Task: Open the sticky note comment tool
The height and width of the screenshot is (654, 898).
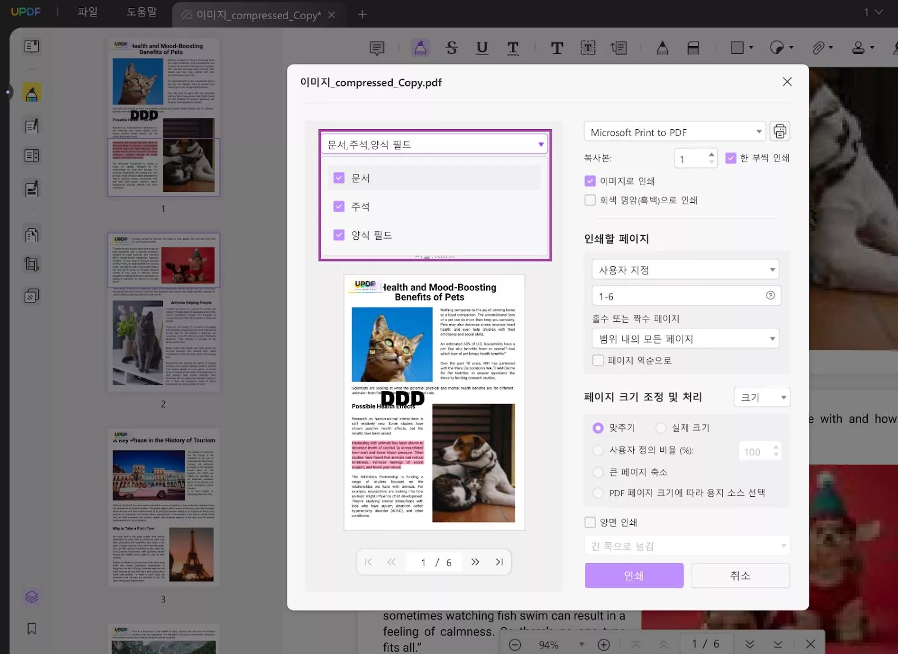Action: 377,48
